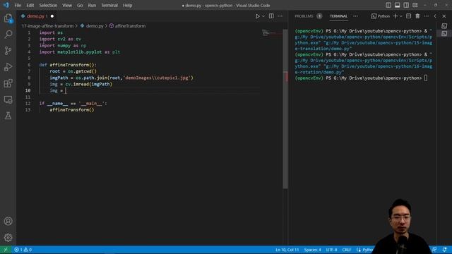Create a new terminal with plus
Viewport: 452px width, 254px height.
[x=395, y=16]
